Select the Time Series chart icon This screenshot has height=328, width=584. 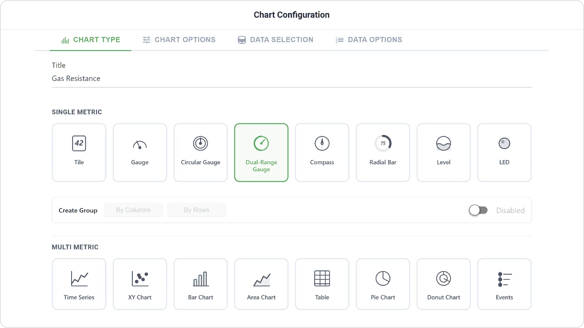tap(79, 279)
